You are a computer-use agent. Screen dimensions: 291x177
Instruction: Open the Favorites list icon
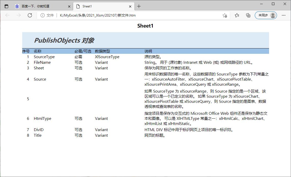(237, 15)
